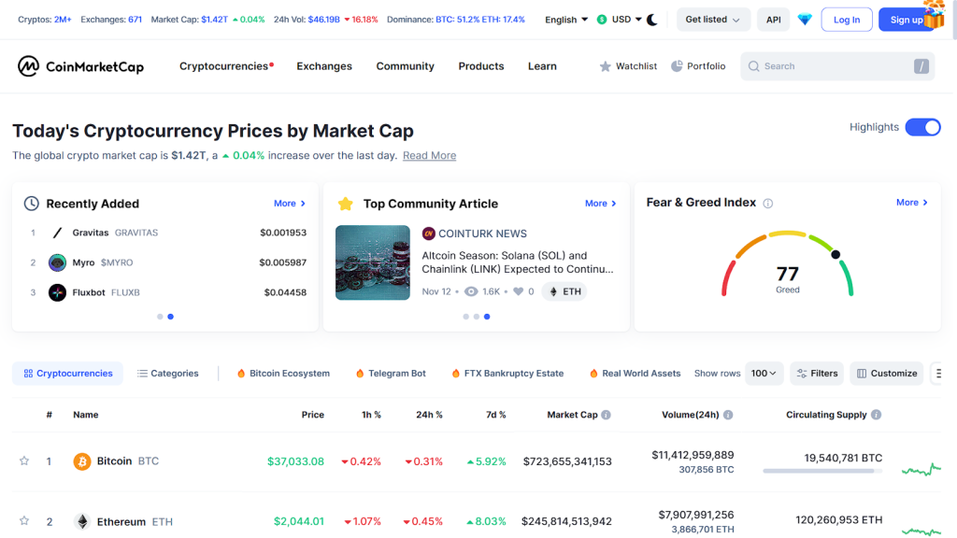Viewport: 957px width, 538px height.
Task: Open the Show rows 100 dropdown
Action: pyautogui.click(x=764, y=374)
